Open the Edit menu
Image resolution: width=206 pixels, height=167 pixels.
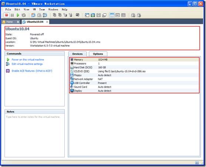pyautogui.click(x=17, y=10)
